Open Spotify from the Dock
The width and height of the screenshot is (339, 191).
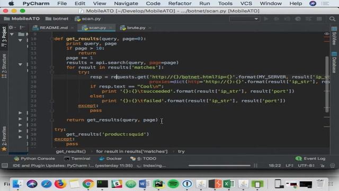coord(173,184)
